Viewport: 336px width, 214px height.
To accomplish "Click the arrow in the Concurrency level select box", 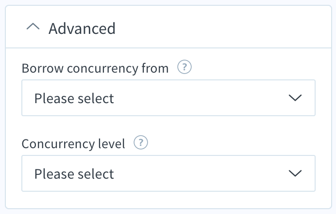I will (x=295, y=173).
